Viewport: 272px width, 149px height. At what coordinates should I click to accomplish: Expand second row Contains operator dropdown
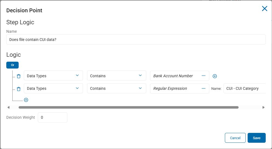click(x=117, y=88)
